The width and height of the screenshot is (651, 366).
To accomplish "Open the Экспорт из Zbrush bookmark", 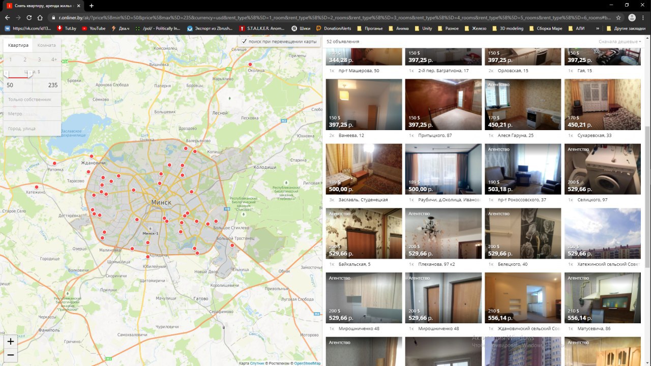I will point(210,28).
